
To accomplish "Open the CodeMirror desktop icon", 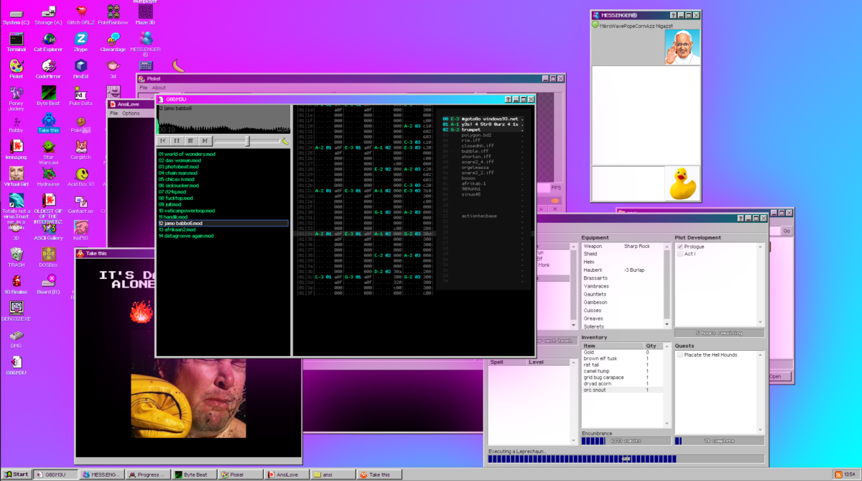I will 48,68.
